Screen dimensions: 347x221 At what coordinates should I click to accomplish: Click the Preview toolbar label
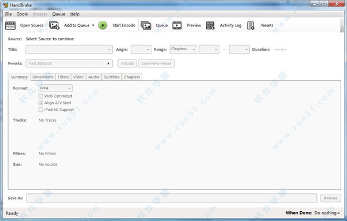[x=194, y=25]
